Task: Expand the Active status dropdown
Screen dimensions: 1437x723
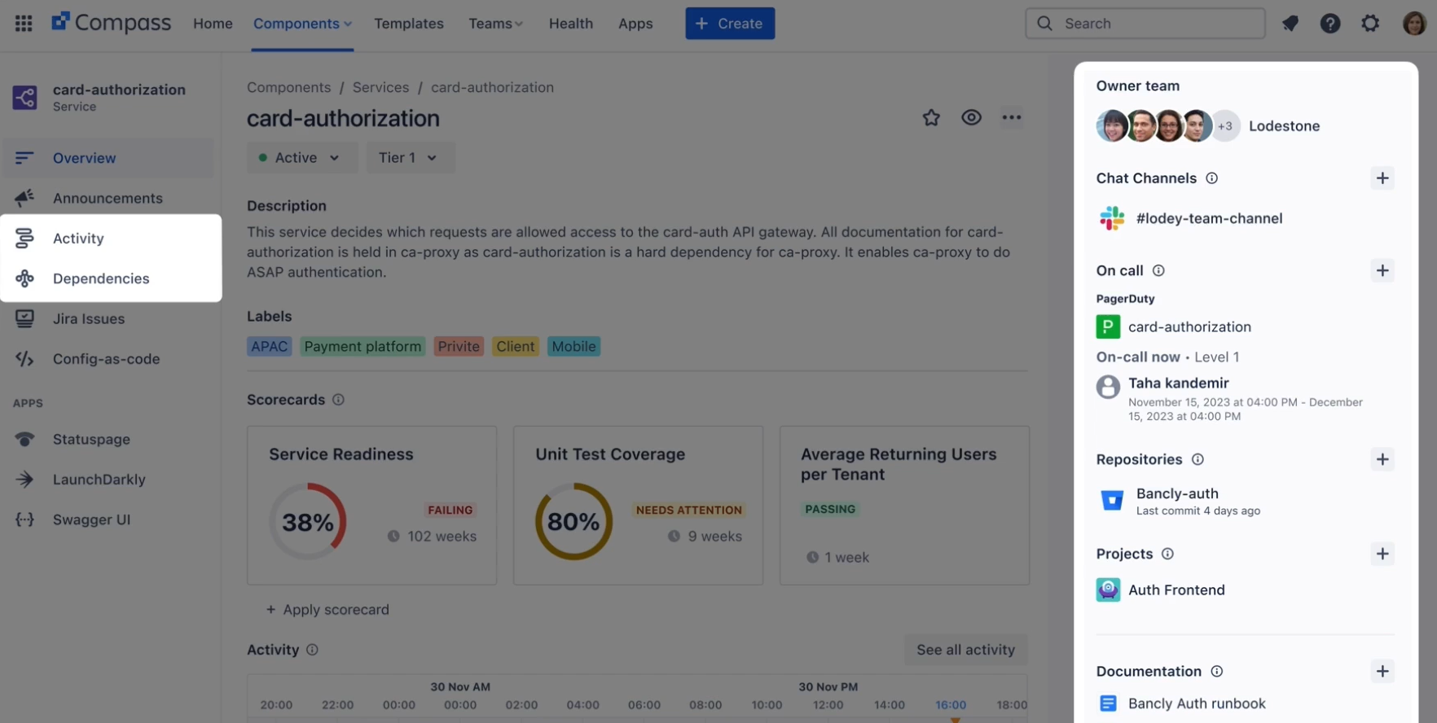Action: (301, 158)
